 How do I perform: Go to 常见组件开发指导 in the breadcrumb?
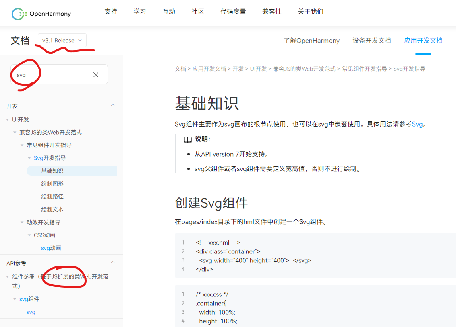pos(365,69)
